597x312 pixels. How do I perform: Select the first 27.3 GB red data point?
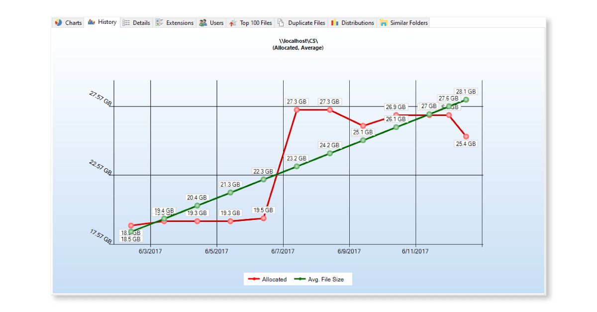coord(297,109)
